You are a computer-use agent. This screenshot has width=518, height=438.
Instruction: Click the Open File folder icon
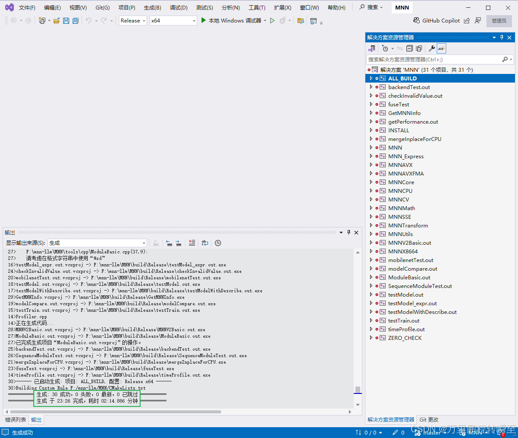[57, 20]
